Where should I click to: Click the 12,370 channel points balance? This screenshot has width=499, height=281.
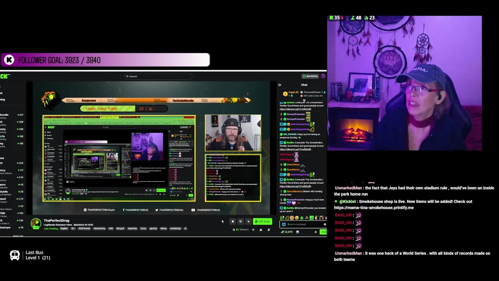coord(287,232)
